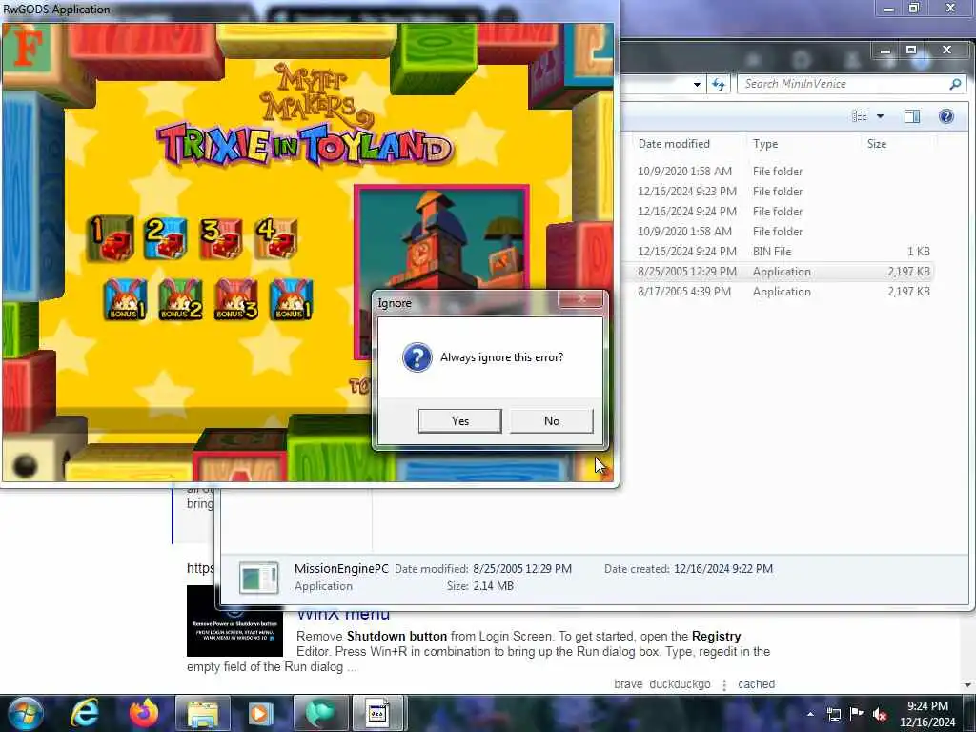Sort by Type column header
Viewport: 976px width, 732px height.
coord(765,144)
